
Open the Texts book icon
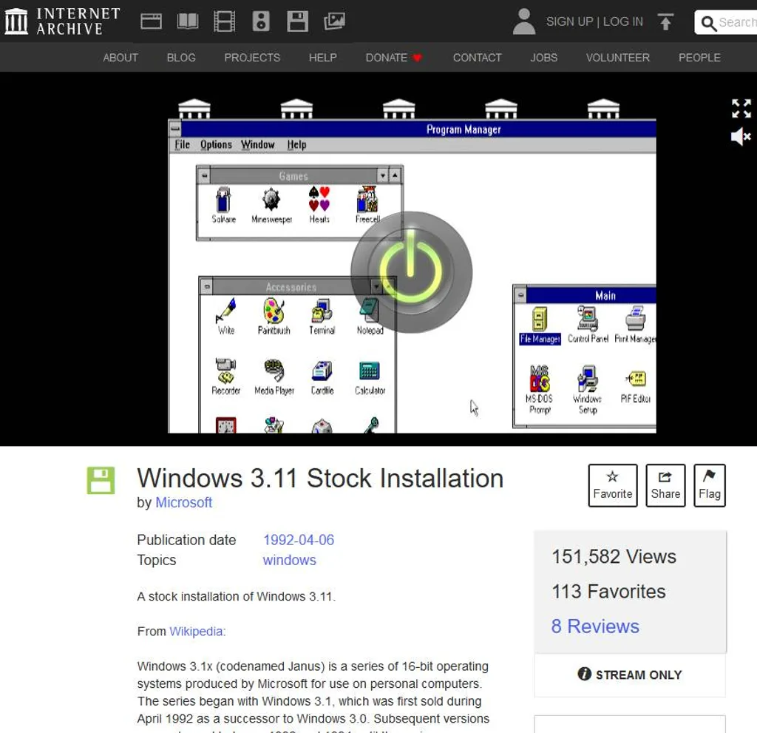(x=188, y=21)
